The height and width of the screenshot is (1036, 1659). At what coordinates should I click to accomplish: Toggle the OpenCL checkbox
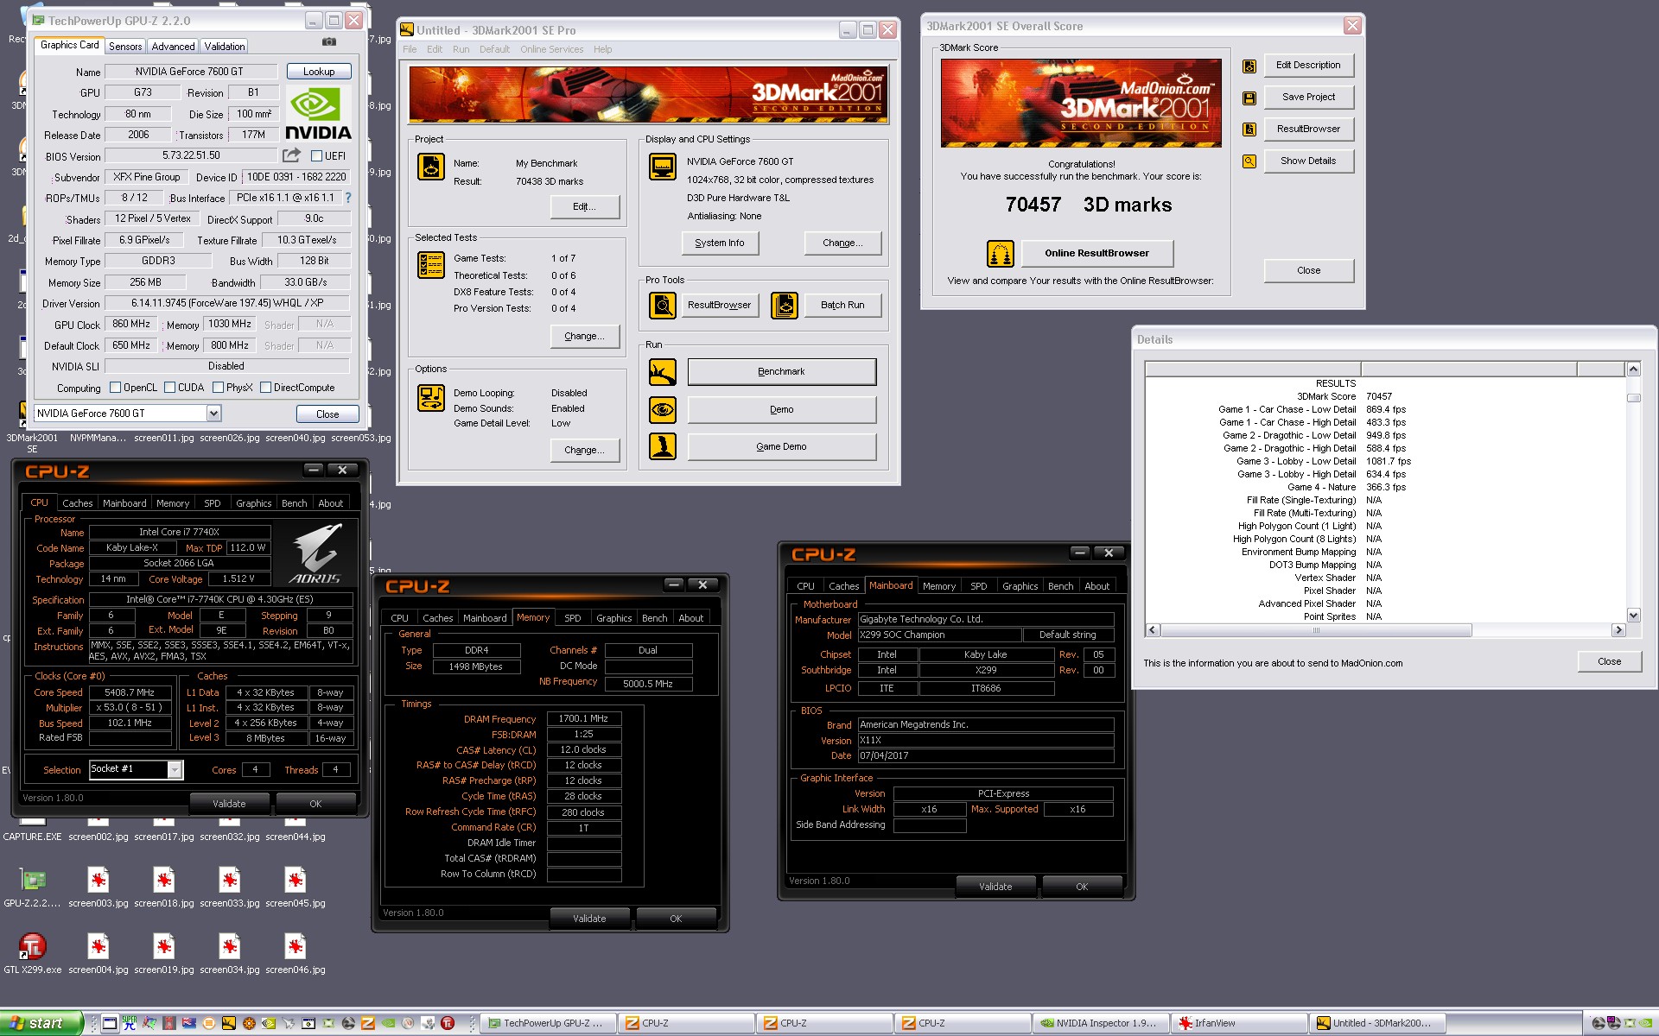pos(115,388)
